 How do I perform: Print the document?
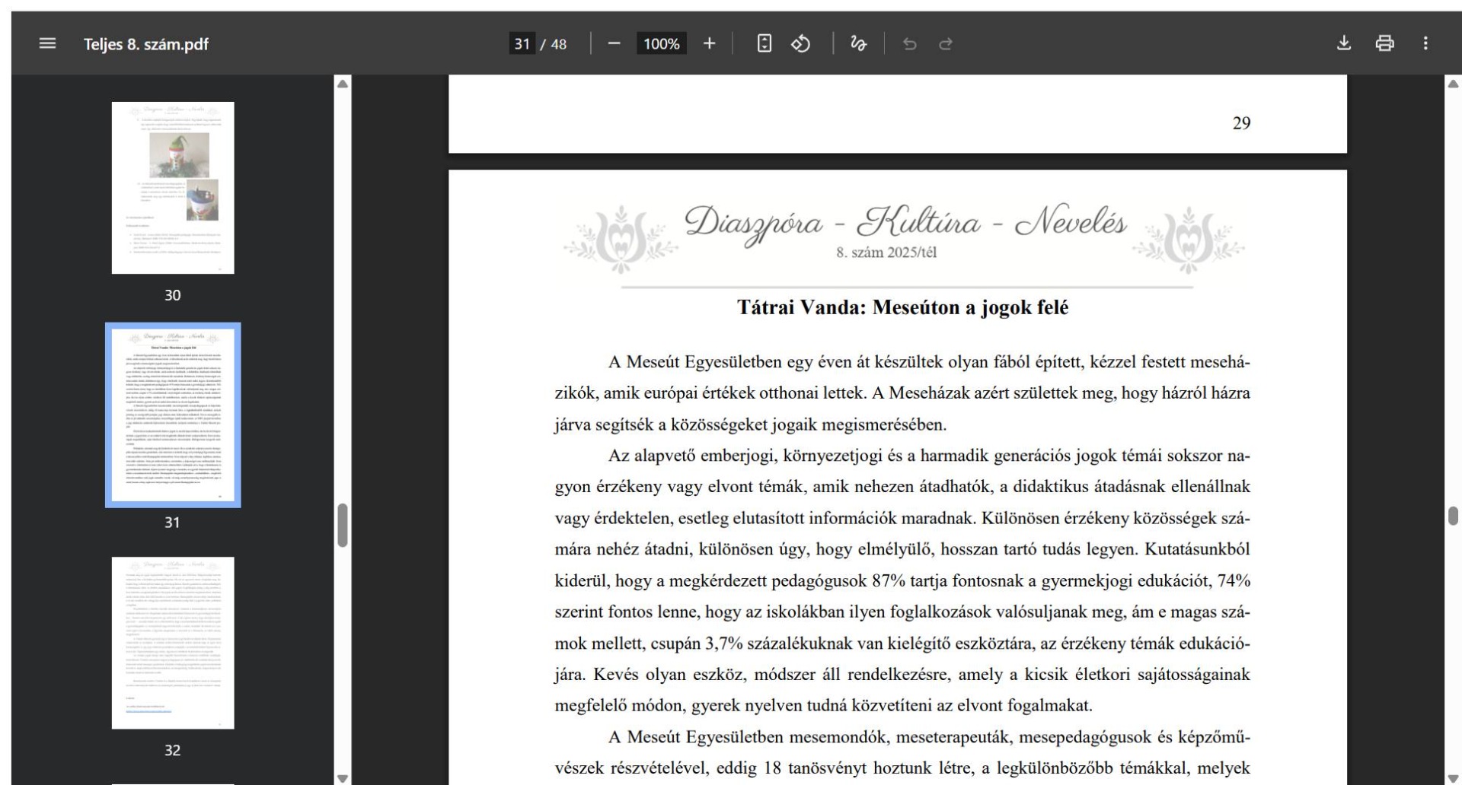1384,43
